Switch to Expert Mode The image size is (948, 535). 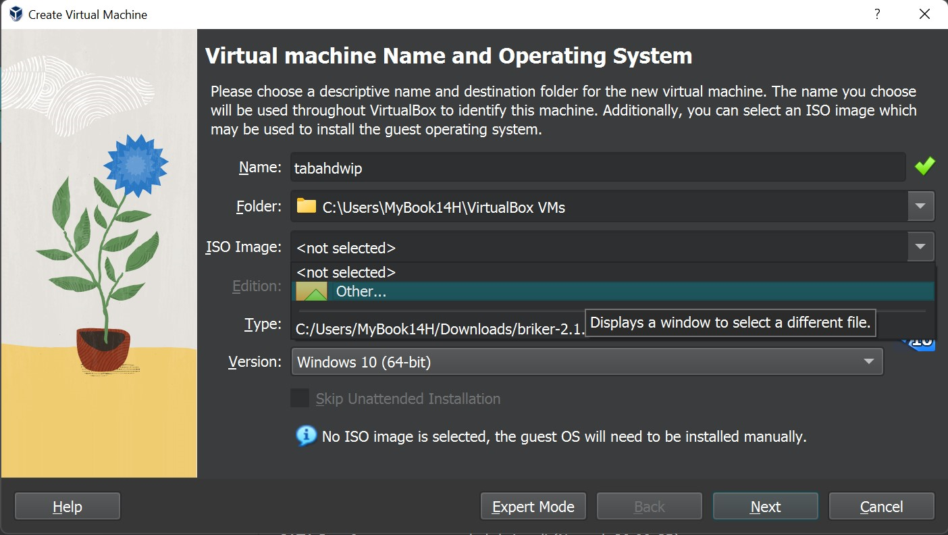533,507
